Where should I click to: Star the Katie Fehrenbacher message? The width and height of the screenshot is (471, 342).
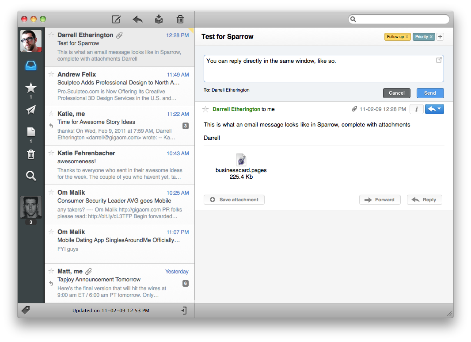(x=51, y=153)
